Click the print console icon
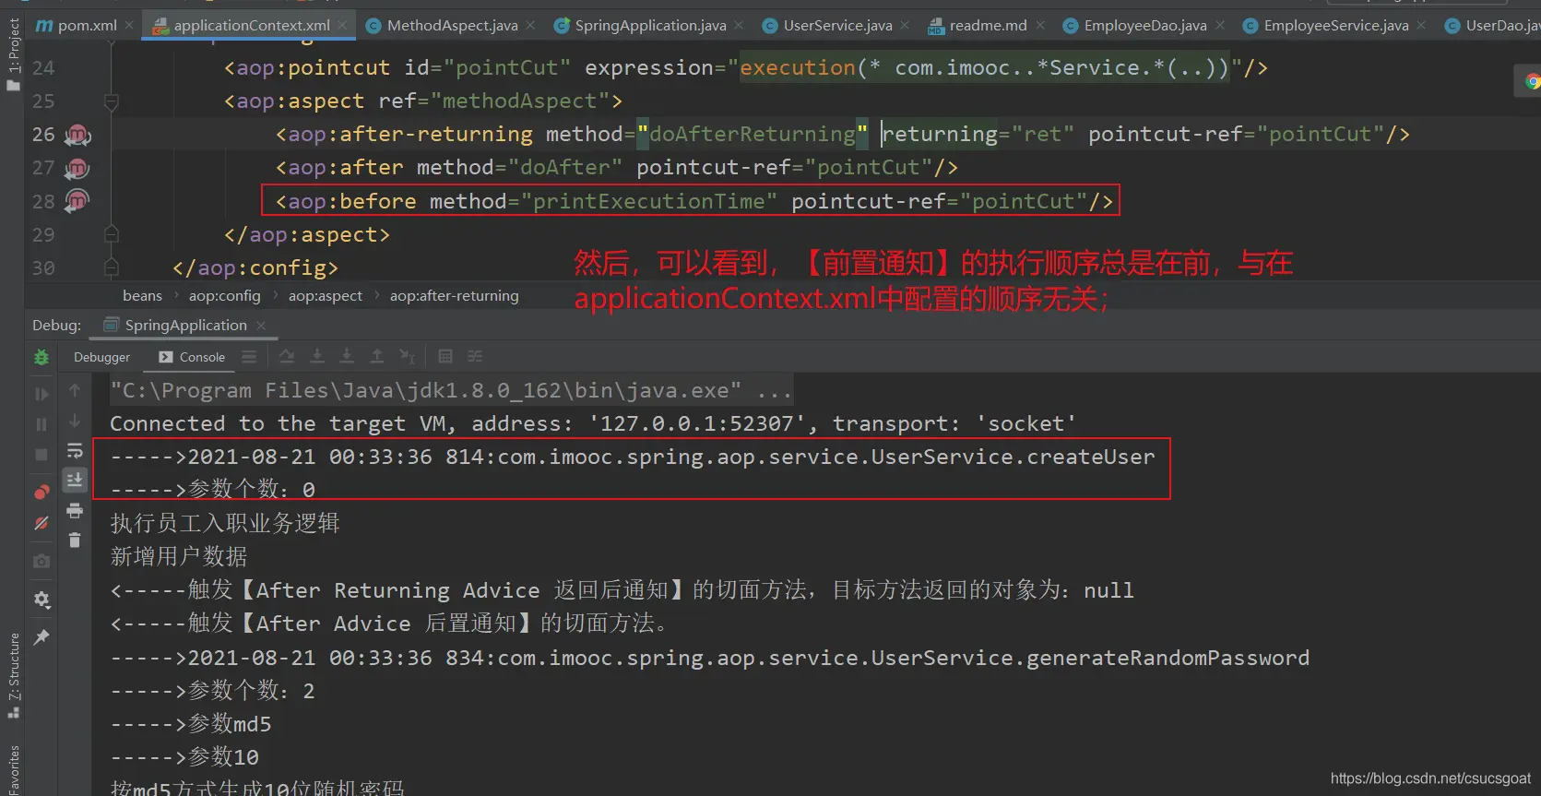The width and height of the screenshot is (1541, 796). (x=75, y=510)
